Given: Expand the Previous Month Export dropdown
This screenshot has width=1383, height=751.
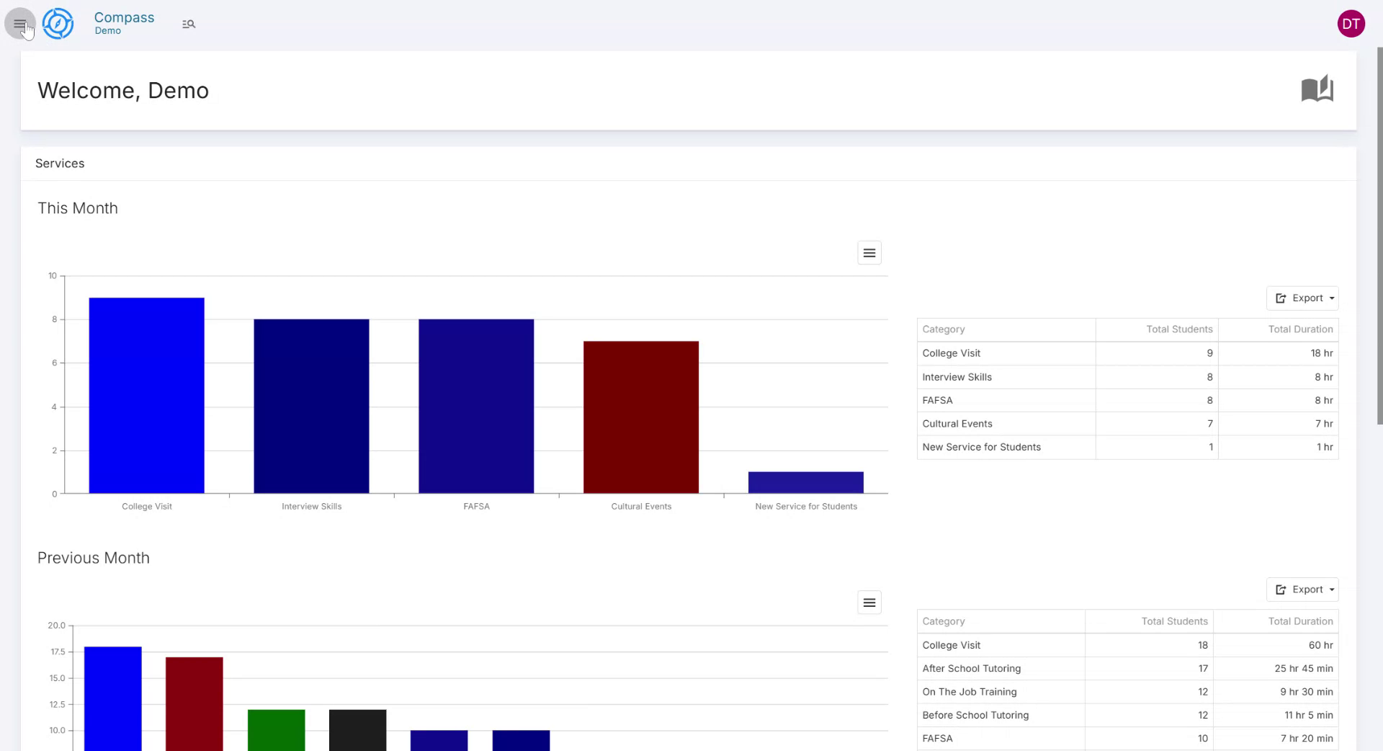Looking at the screenshot, I should point(1302,590).
